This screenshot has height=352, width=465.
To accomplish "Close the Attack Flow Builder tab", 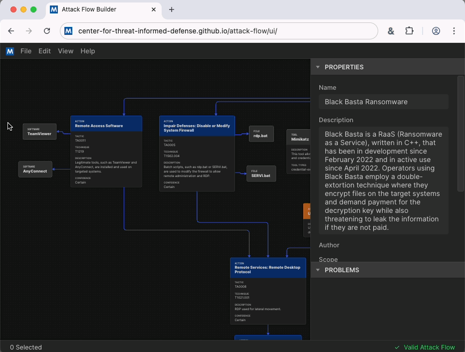I will 154,9.
